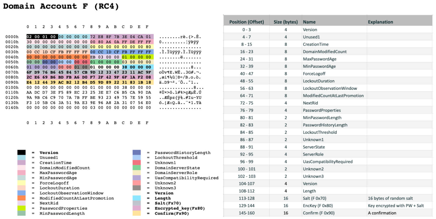Select 'ForceLogoff' in the table Name column

[x=314, y=74]
